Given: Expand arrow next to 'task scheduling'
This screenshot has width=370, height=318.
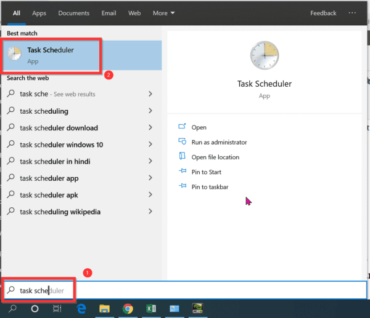Looking at the screenshot, I should [x=150, y=111].
